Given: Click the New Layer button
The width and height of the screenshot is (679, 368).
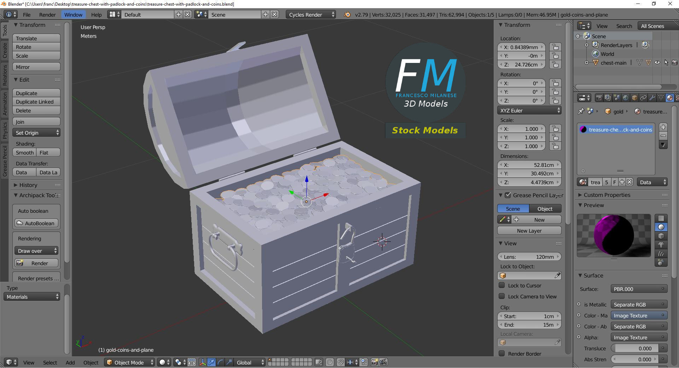Looking at the screenshot, I should pos(529,230).
